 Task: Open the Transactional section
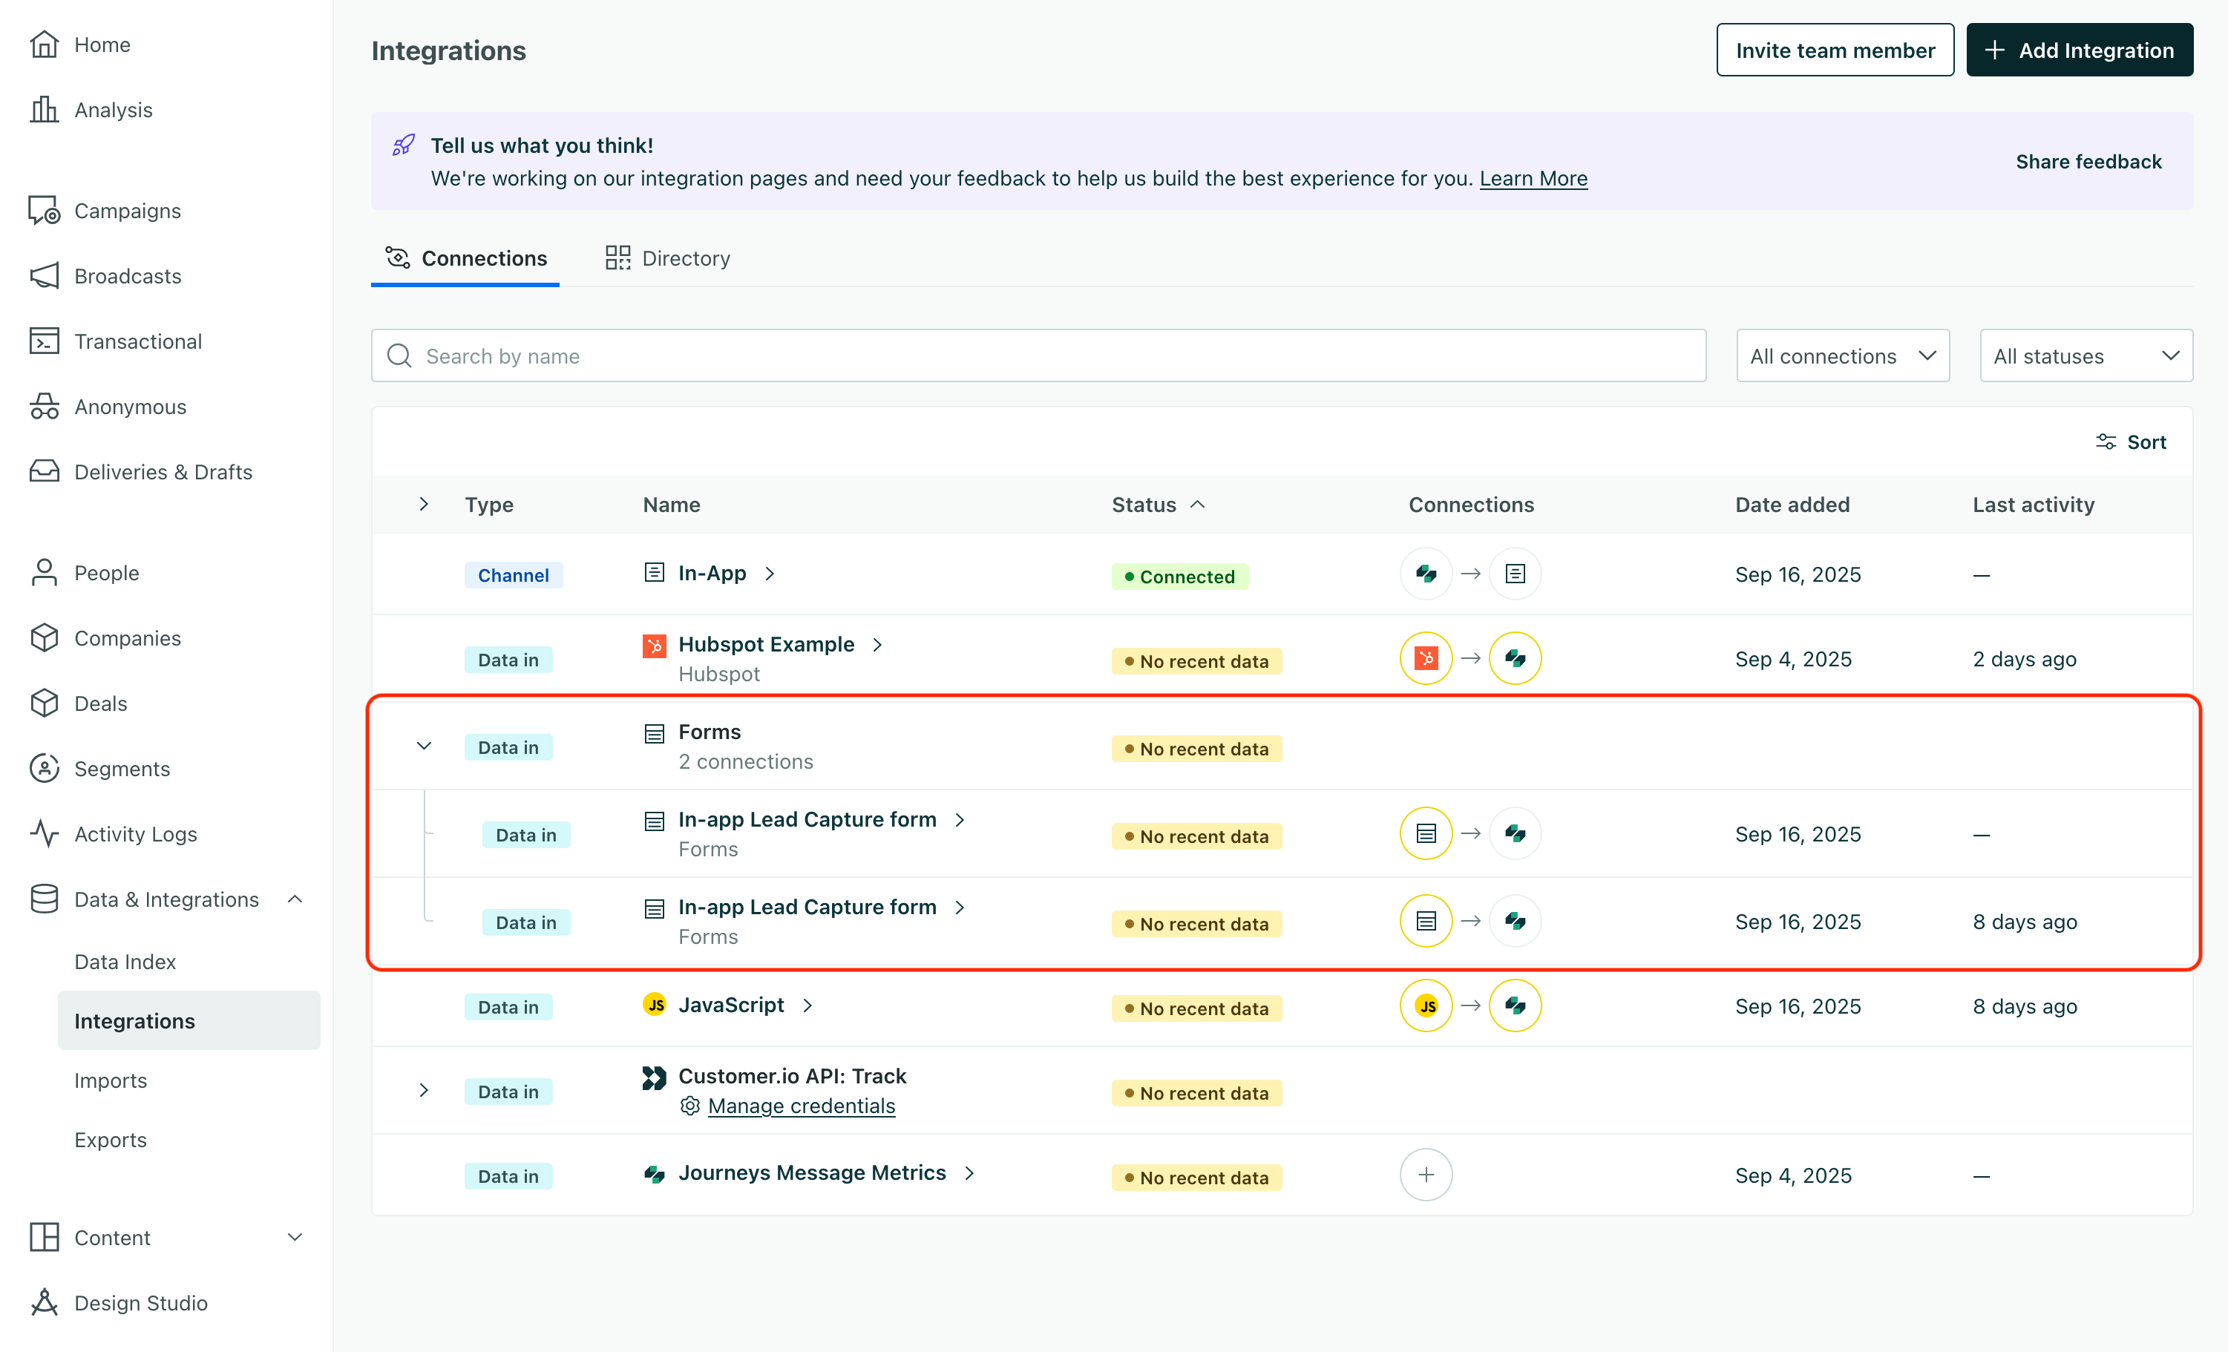point(137,341)
